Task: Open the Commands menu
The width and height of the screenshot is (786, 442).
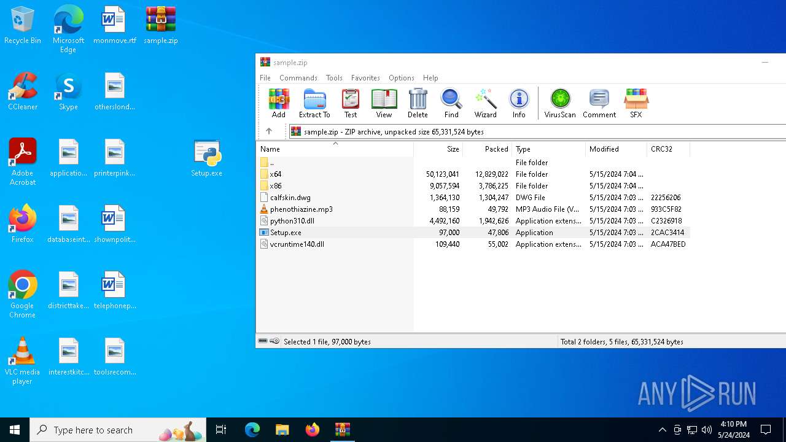Action: 298,78
